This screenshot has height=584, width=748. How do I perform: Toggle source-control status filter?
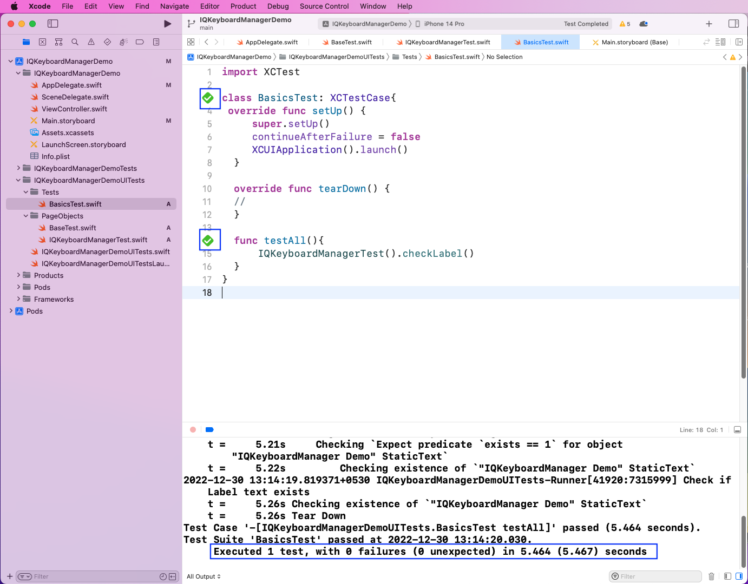click(173, 577)
